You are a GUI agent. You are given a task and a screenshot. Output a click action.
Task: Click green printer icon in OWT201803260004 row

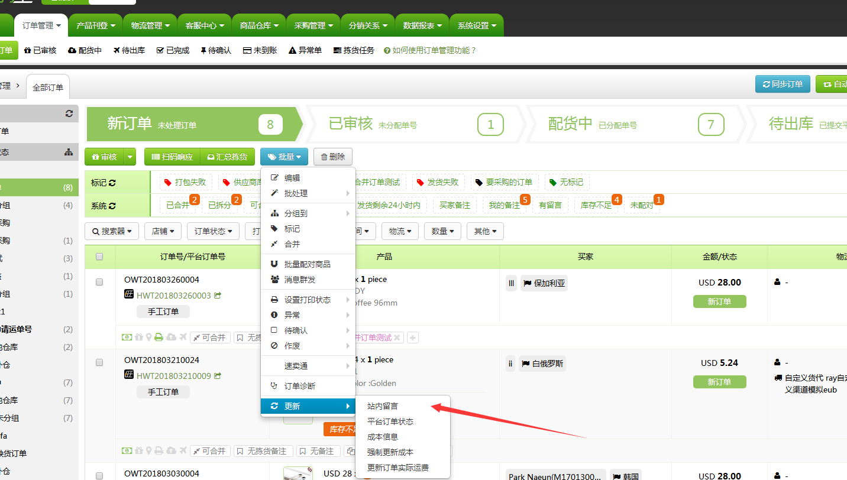pyautogui.click(x=159, y=337)
